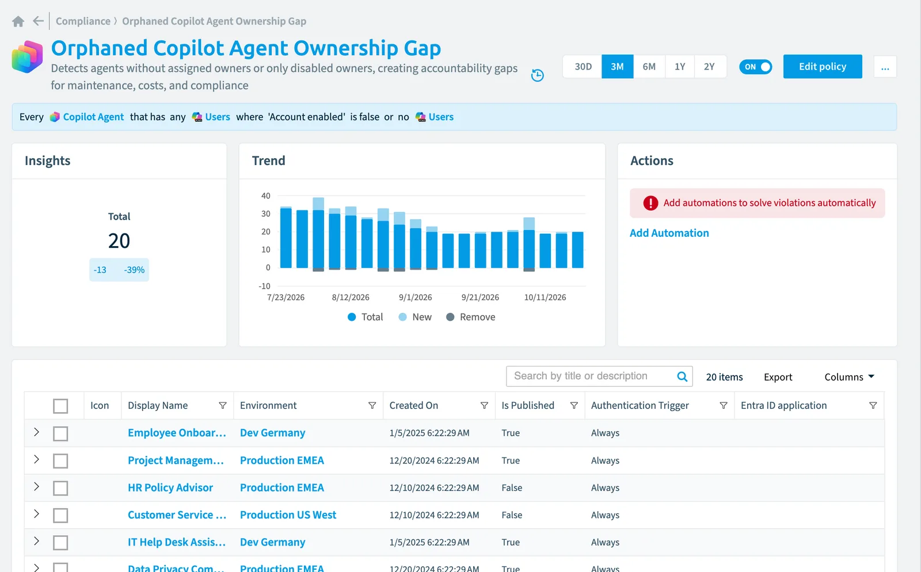
Task: Check the Project Managem... row checkbox
Action: click(60, 461)
